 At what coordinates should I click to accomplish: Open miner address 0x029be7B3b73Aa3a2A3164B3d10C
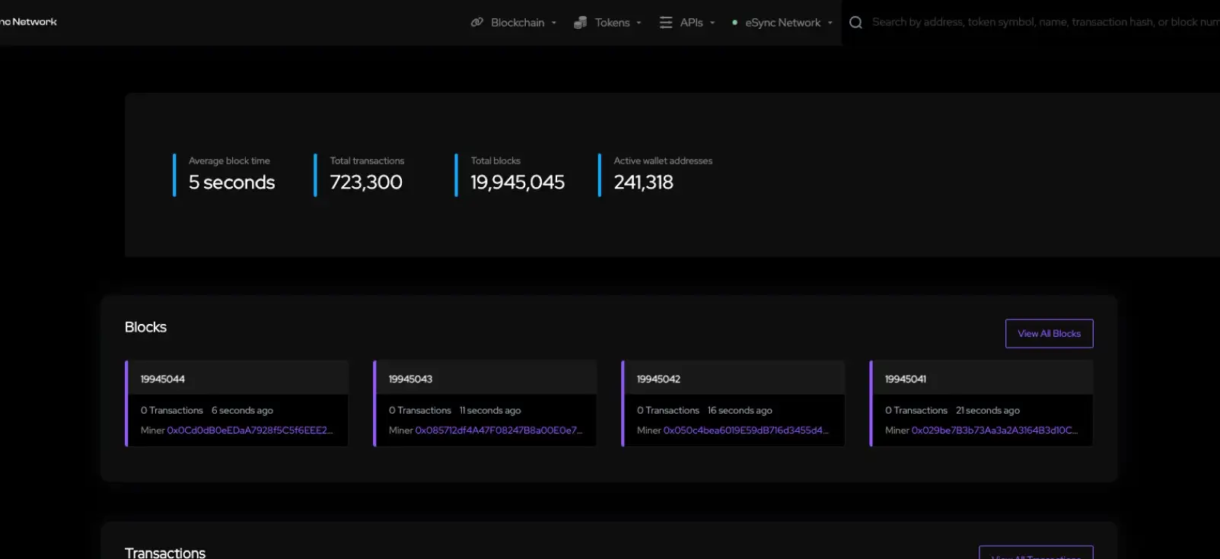point(995,430)
